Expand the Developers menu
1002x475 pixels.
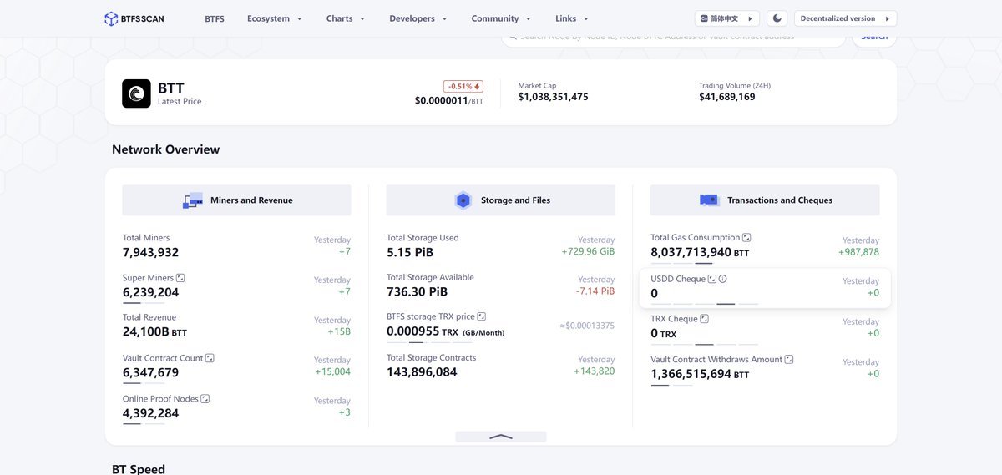418,18
